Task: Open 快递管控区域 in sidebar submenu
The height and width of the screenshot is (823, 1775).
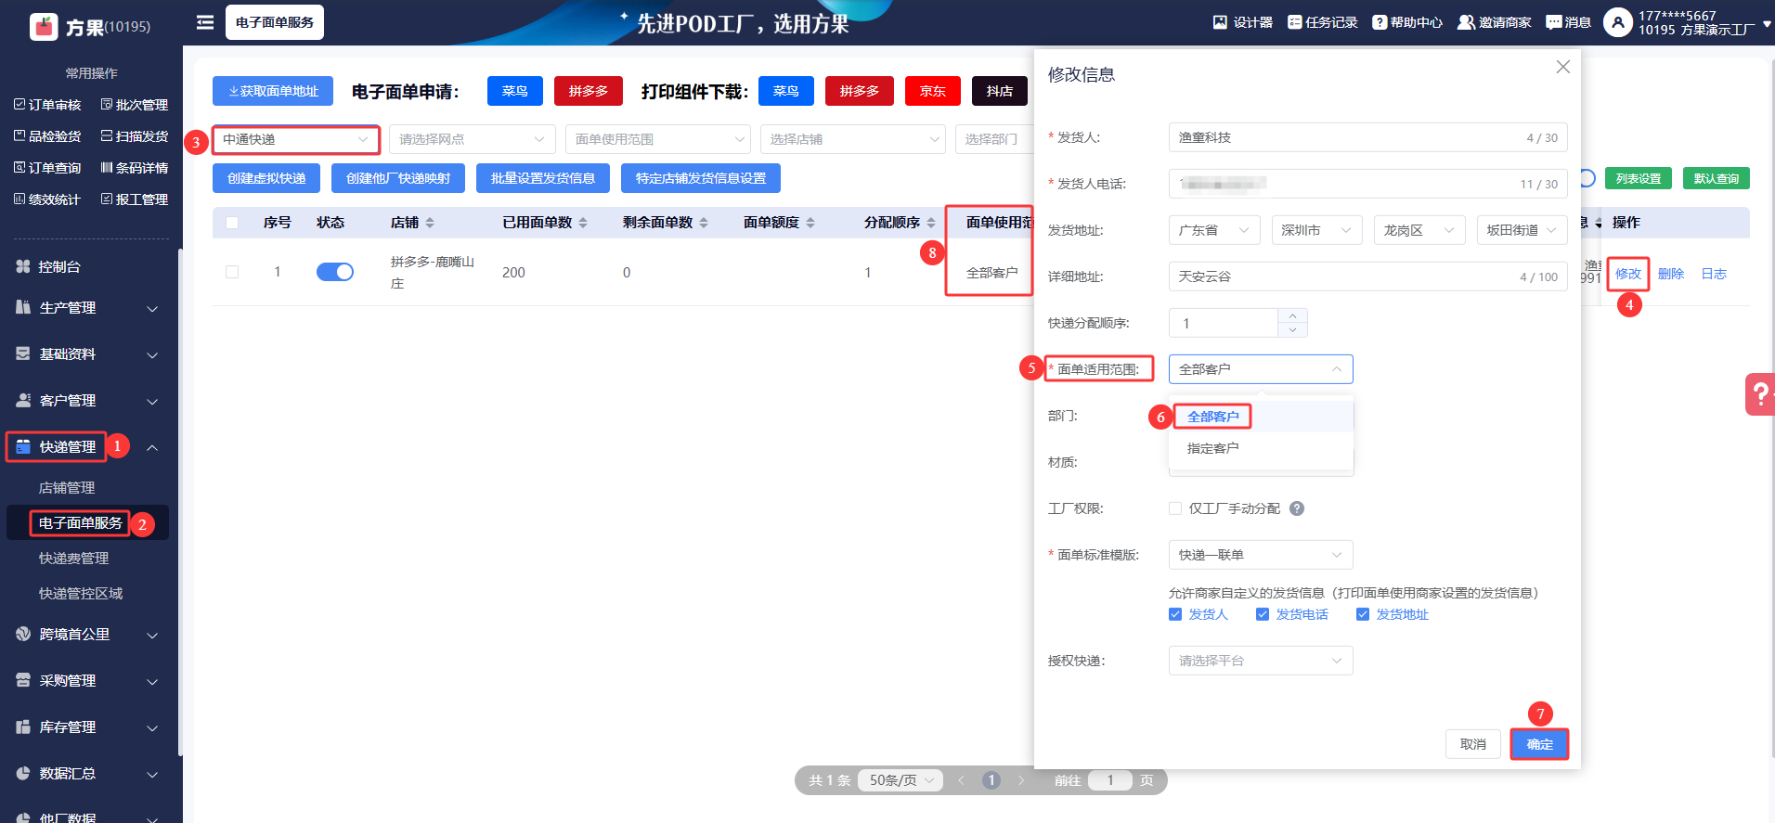Action: coord(81,594)
